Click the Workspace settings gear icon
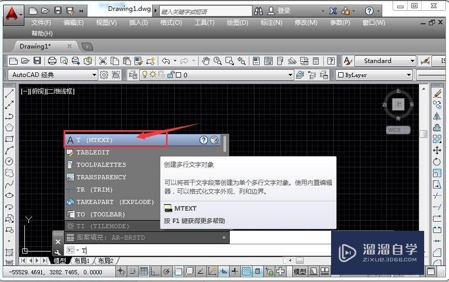 coord(103,75)
